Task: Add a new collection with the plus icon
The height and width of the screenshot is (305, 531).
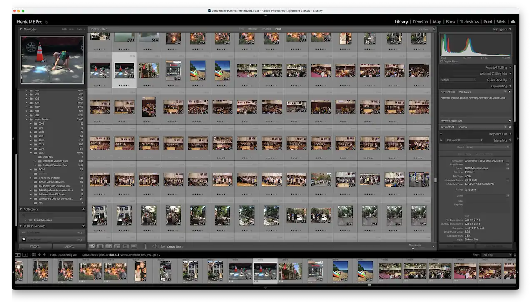Action: click(84, 209)
